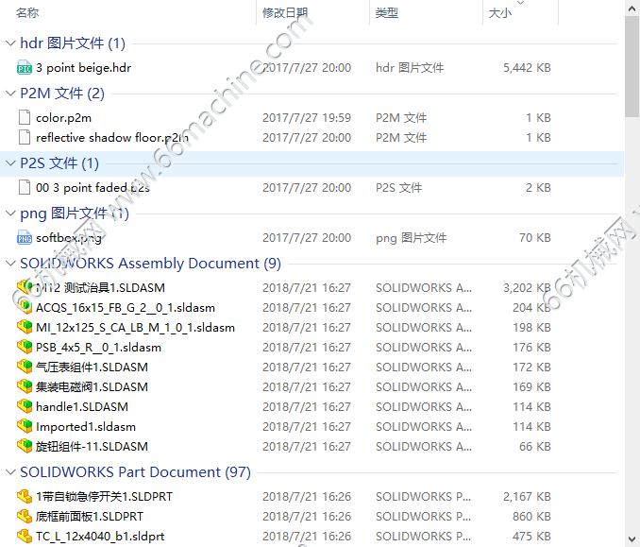Select the file name 底框前面板1.SLDPRT

(90, 517)
